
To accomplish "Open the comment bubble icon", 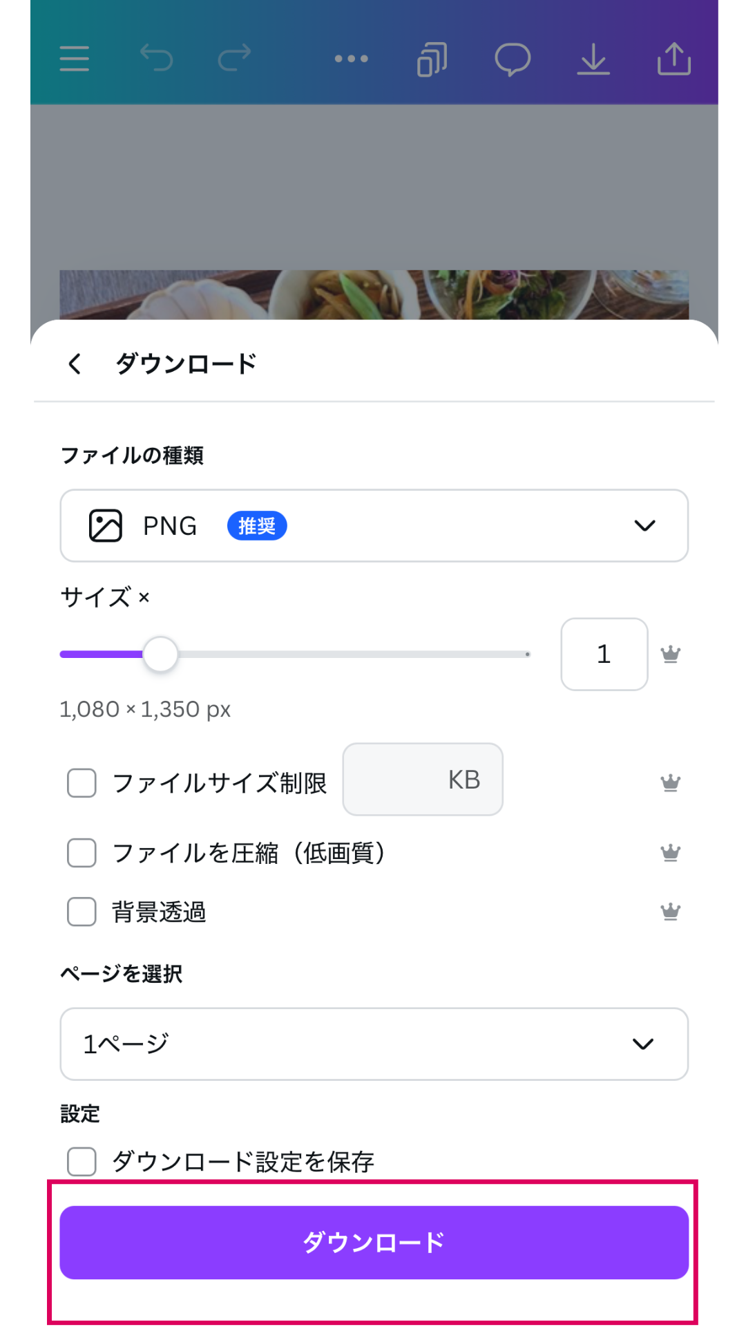I will 513,59.
